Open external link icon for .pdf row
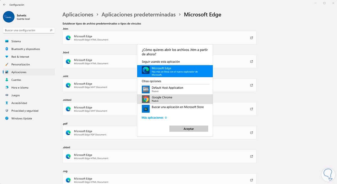Image resolution: width=337 pixels, height=184 pixels. [x=251, y=133]
